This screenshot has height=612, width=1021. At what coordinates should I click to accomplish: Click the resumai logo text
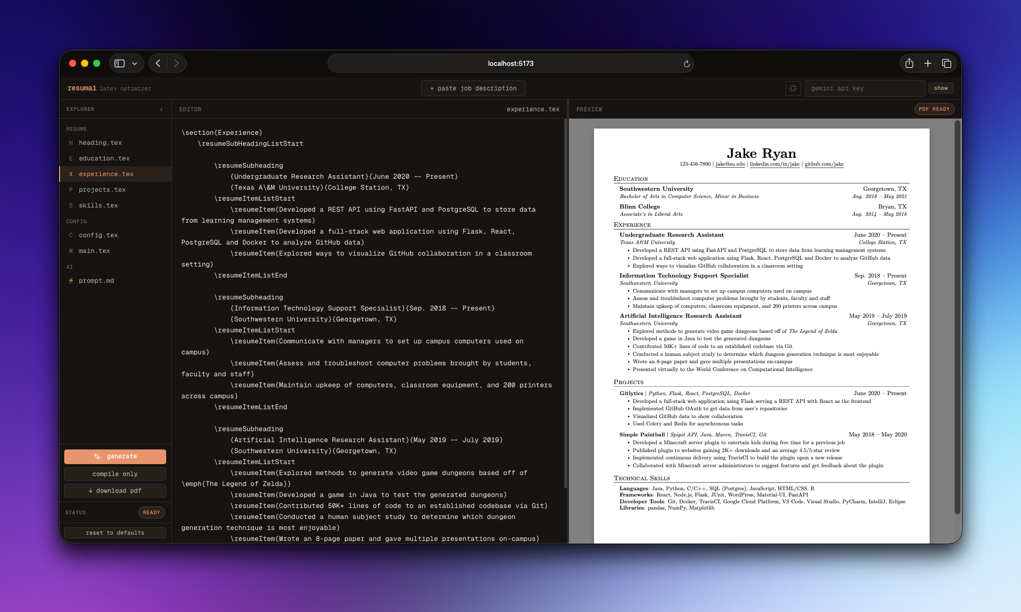click(82, 88)
